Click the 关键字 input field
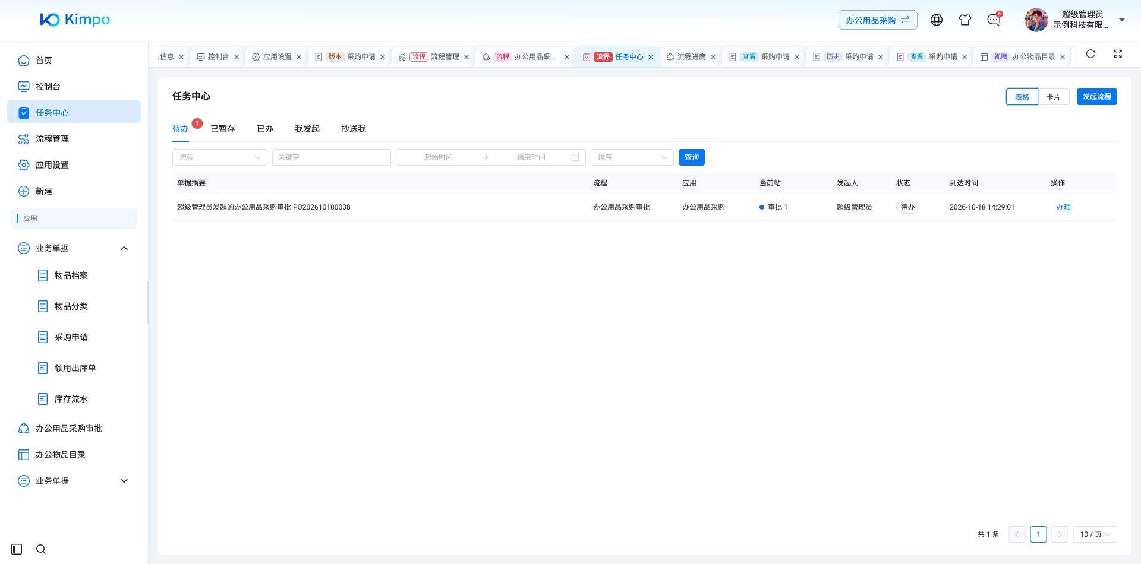 332,157
